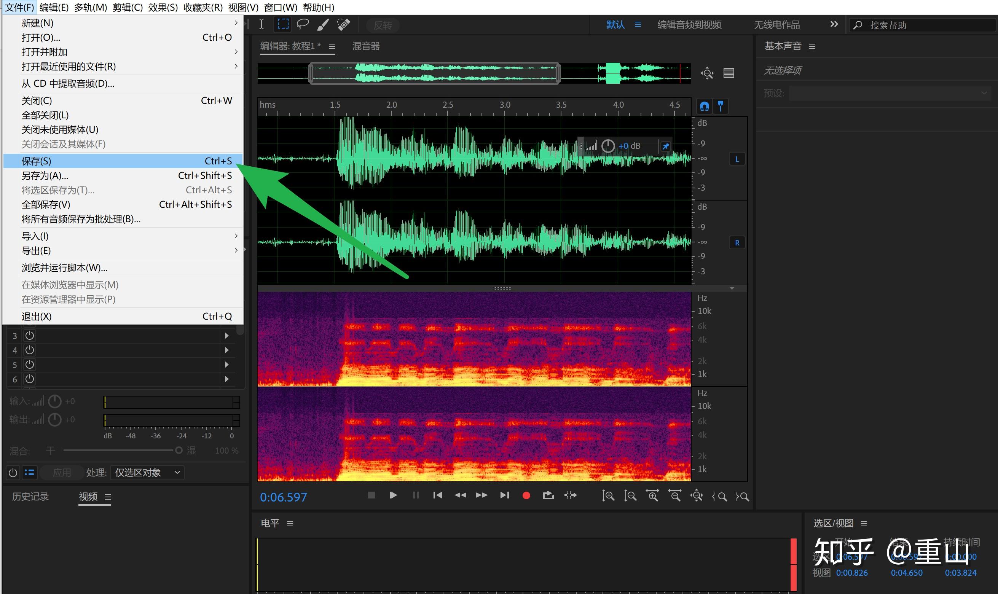Viewport: 998px width, 594px height.
Task: Select the Spot Healing Brush tool
Action: [343, 24]
